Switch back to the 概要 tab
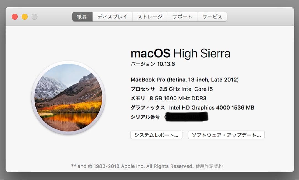Screen dimensions: 299x180 pyautogui.click(x=82, y=17)
